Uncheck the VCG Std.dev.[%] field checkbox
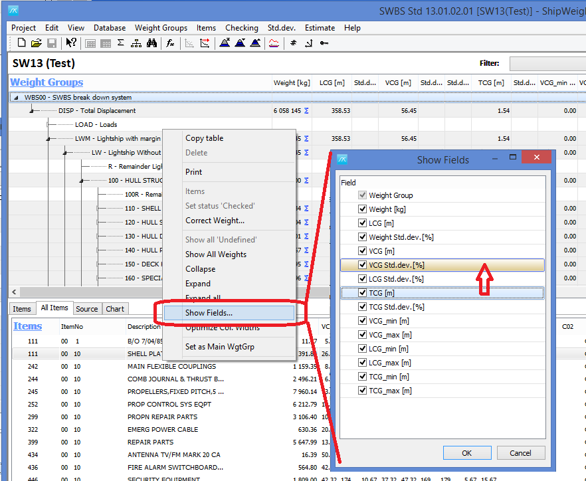The image size is (586, 481). [362, 265]
